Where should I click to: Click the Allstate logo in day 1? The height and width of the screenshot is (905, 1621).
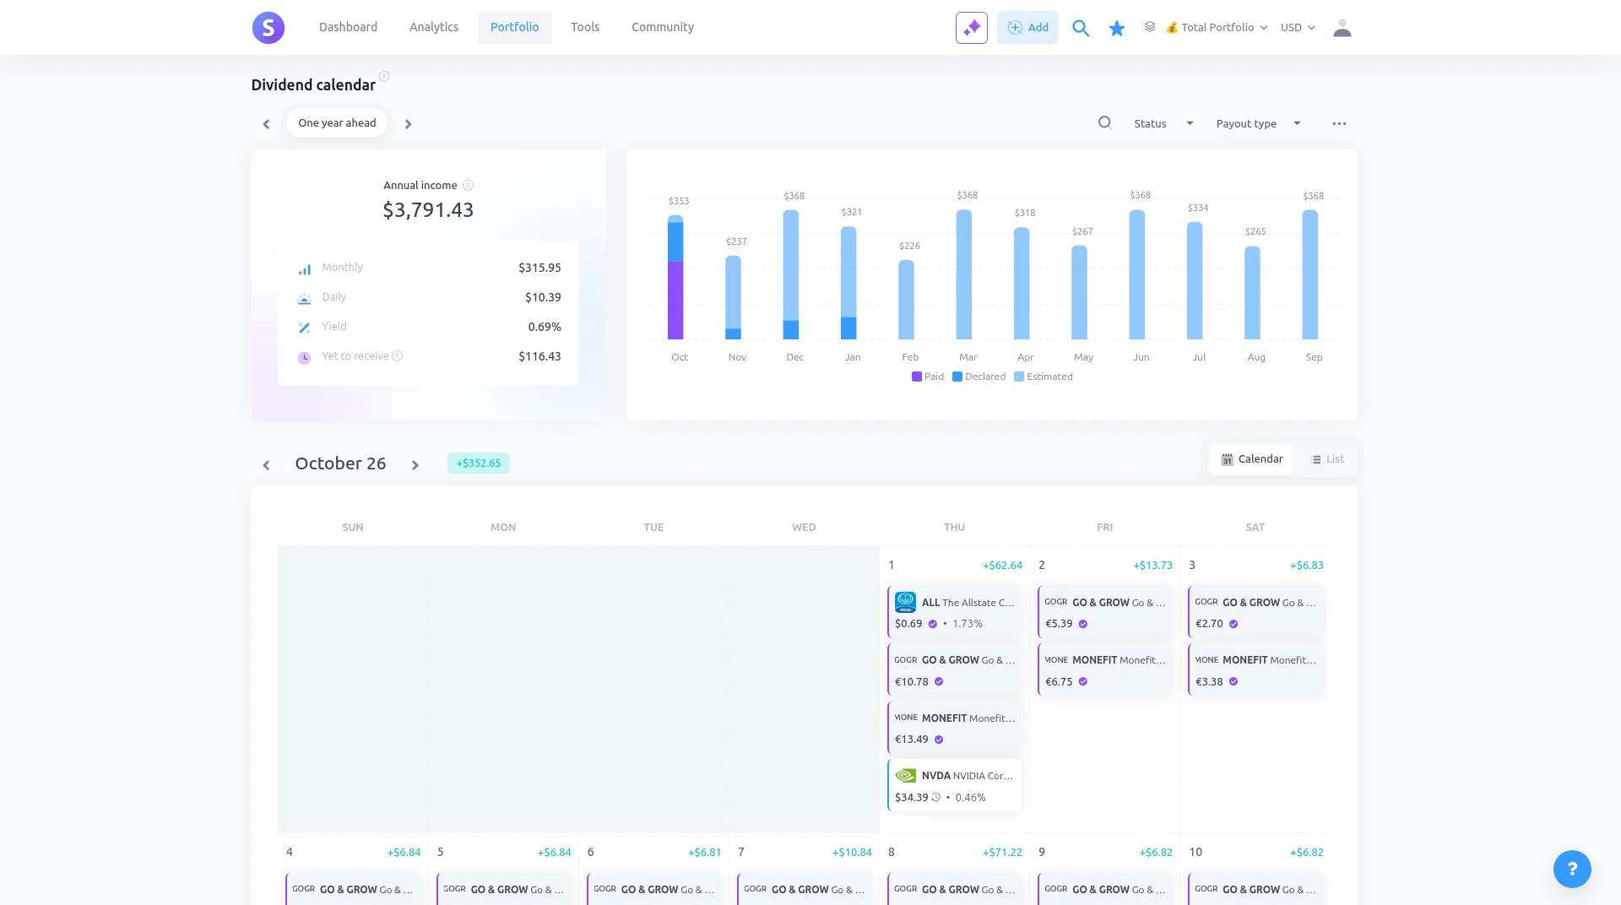(906, 603)
